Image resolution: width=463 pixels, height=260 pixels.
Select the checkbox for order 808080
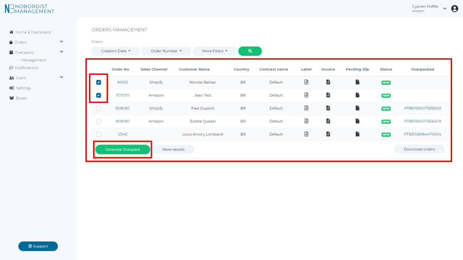click(x=99, y=108)
